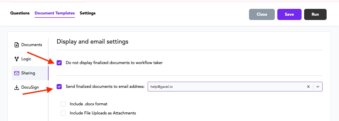
Task: Select Sharing in the sidebar
Action: (30, 73)
